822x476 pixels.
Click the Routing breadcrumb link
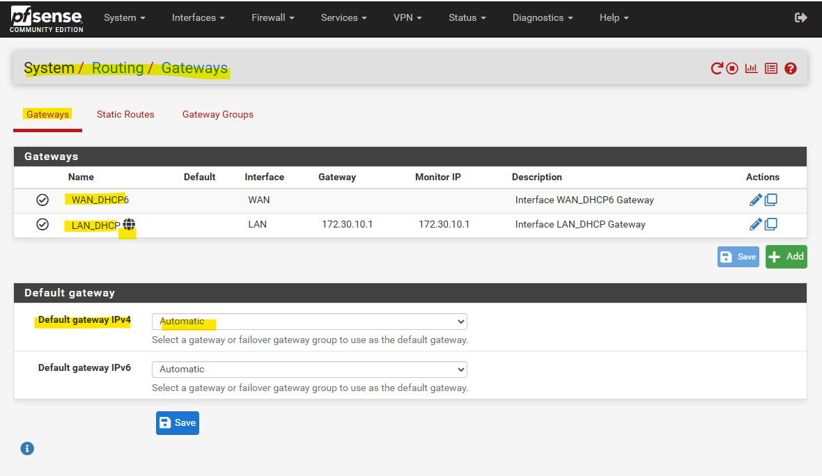118,68
